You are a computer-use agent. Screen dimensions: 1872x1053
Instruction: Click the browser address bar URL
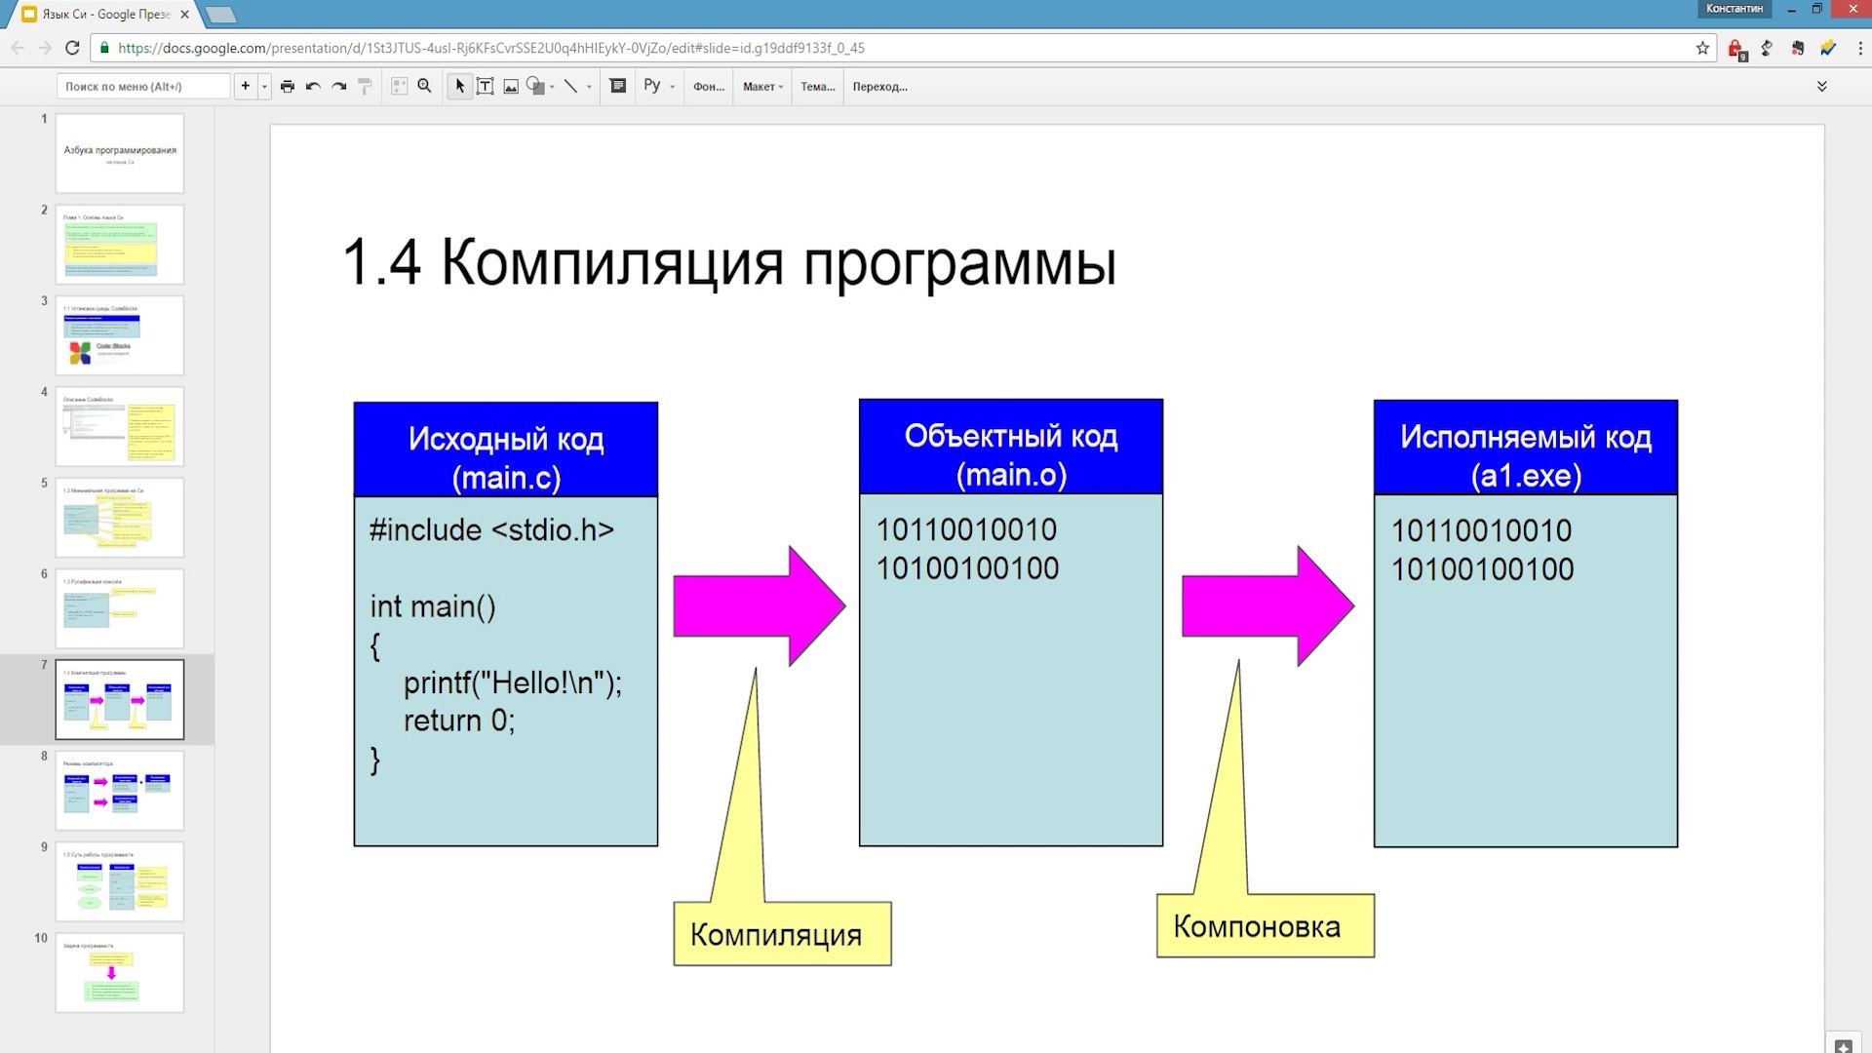click(491, 48)
